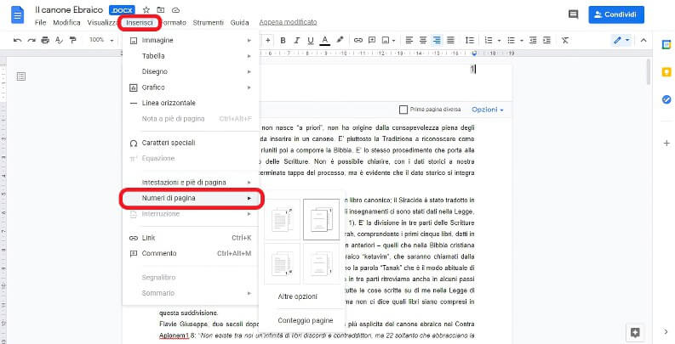This screenshot has width=675, height=344.
Task: Enable the Prima pagina diversa checkbox
Action: click(x=403, y=110)
